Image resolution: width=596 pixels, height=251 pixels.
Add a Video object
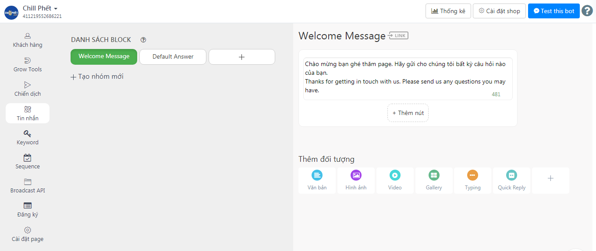(x=395, y=181)
